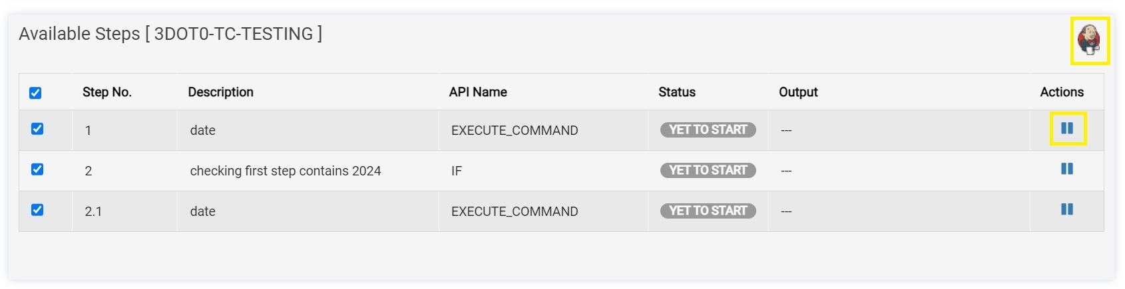Click the Actions column header

pos(1062,92)
